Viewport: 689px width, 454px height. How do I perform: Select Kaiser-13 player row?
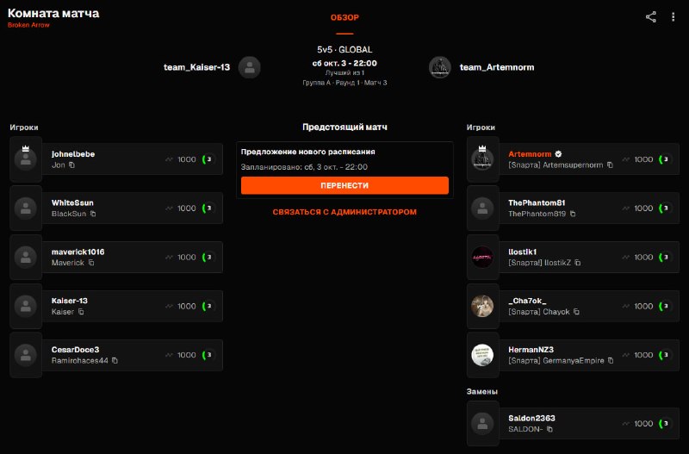(x=116, y=307)
